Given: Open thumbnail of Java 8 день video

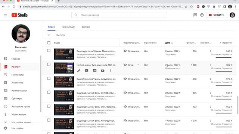Looking at the screenshot, I should click(64, 96).
